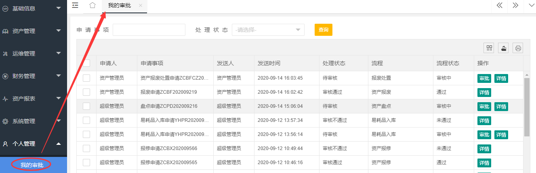Click the 基础信息 sidebar icon
Screen dimensions: 536x173
pos(5,8)
